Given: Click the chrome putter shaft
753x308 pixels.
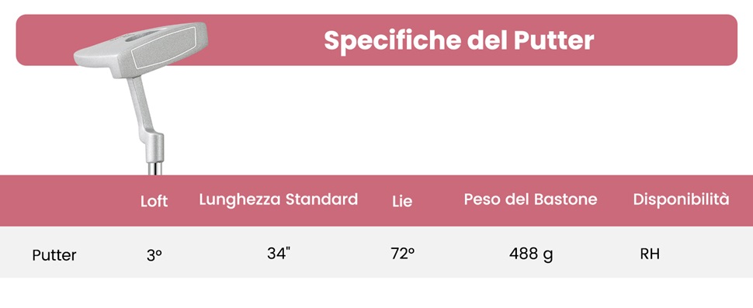Looking at the screenshot, I should (x=155, y=168).
